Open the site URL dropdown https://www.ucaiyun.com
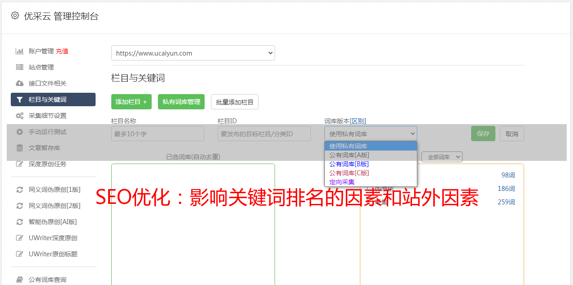This screenshot has height=285, width=573. click(193, 53)
